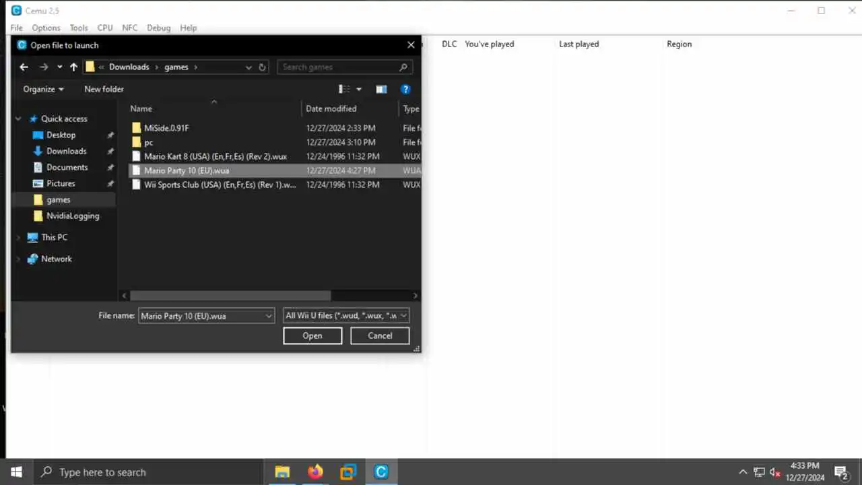Click the New folder button

[104, 89]
